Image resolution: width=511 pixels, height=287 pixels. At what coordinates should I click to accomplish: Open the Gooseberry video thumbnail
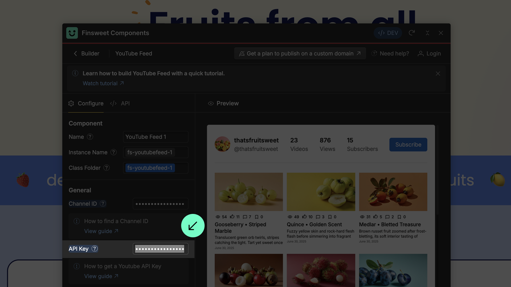click(249, 192)
